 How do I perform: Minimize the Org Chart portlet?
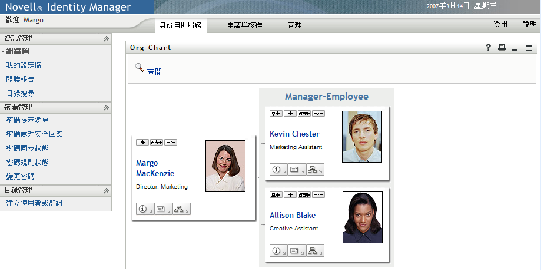pyautogui.click(x=515, y=48)
